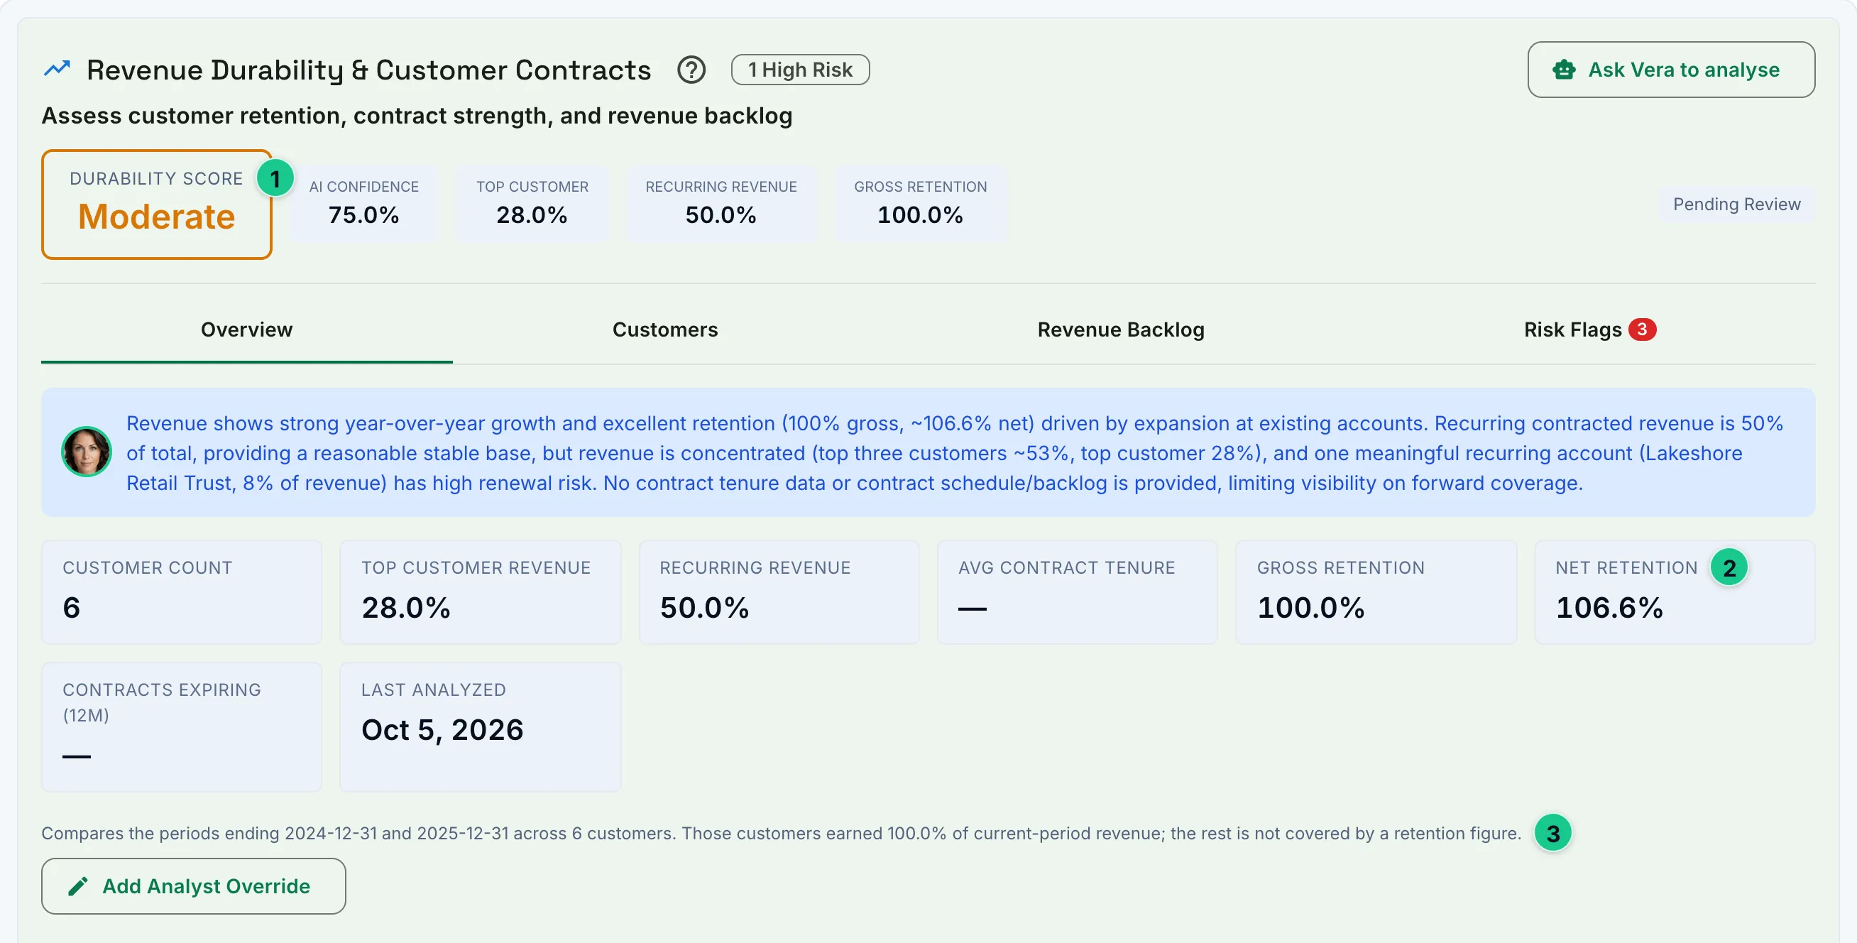
Task: Select the Last Analyzed Oct 5, 2026 card
Action: point(480,726)
